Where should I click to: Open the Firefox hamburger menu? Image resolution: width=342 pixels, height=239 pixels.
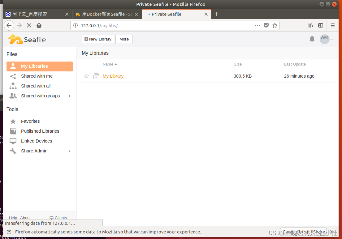332,25
